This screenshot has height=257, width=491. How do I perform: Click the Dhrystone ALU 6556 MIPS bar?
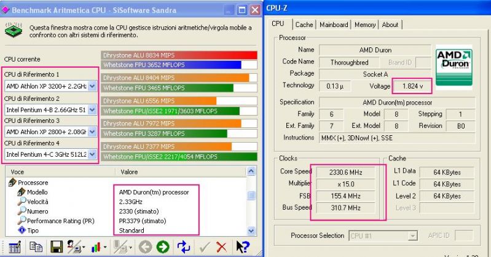point(159,101)
